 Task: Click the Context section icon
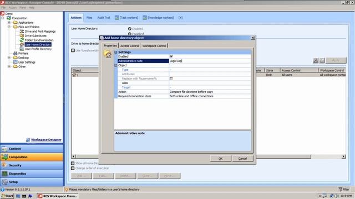4,149
